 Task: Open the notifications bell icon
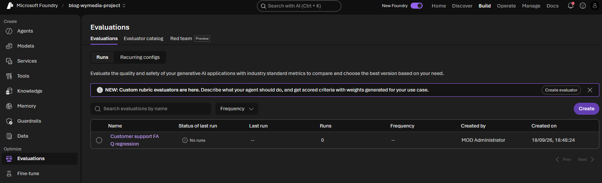(x=571, y=6)
